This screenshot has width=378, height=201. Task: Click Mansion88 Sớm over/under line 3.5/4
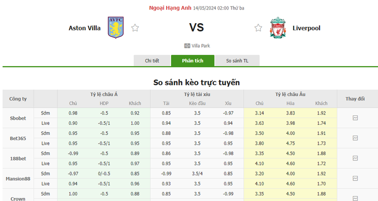coord(197,174)
